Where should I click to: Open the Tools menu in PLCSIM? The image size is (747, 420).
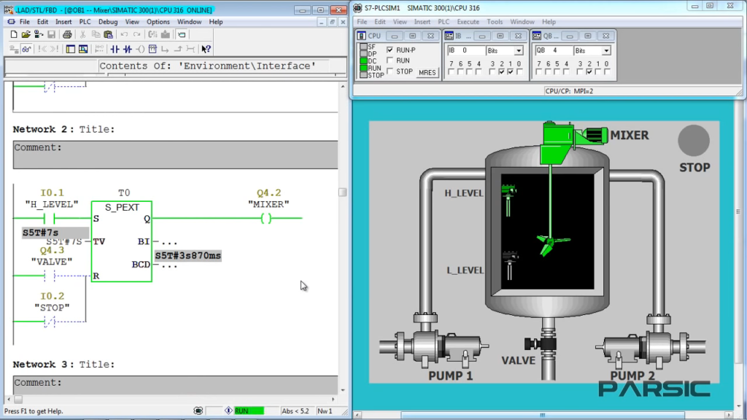(x=495, y=22)
